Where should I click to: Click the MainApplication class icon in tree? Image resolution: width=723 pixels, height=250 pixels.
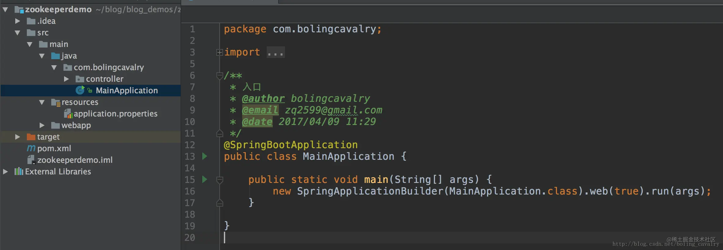click(x=80, y=90)
